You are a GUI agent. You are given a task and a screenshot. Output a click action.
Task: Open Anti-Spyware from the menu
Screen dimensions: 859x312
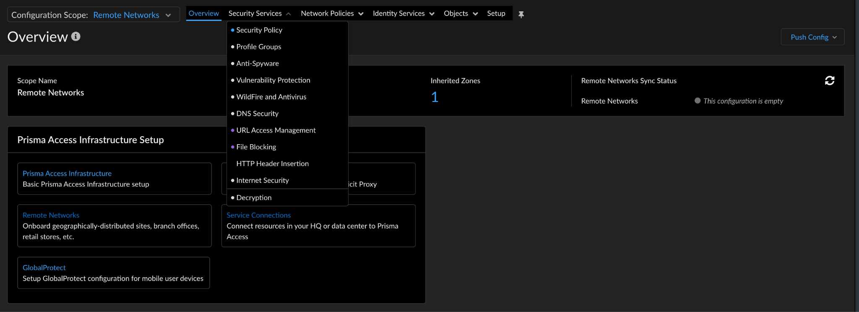pos(287,64)
